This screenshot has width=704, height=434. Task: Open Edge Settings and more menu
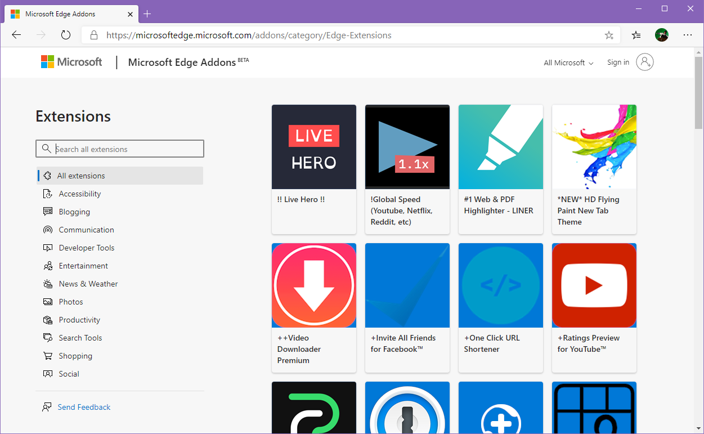[x=688, y=35]
